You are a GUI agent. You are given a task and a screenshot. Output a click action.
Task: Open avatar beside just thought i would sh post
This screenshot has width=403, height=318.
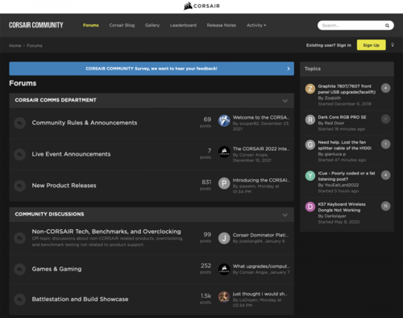pyautogui.click(x=224, y=297)
